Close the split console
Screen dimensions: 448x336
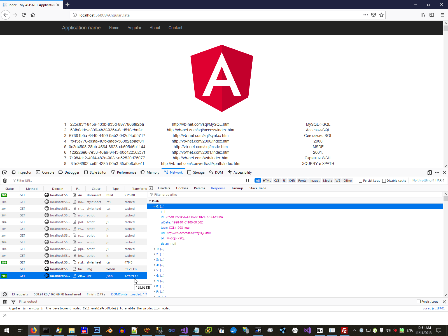(444, 302)
